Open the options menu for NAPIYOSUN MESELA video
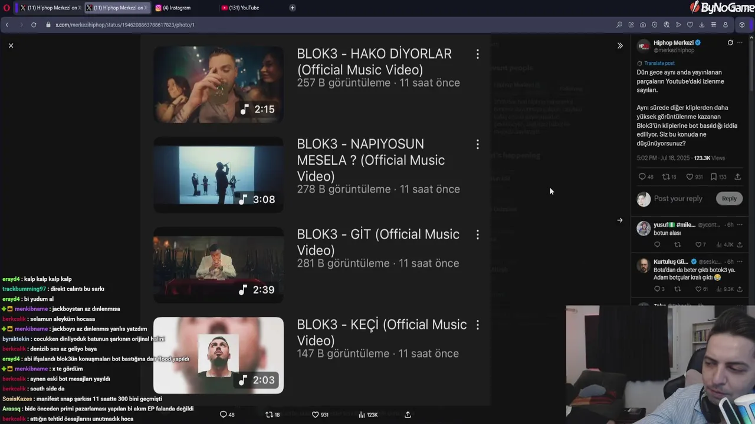This screenshot has height=424, width=755. tap(478, 144)
